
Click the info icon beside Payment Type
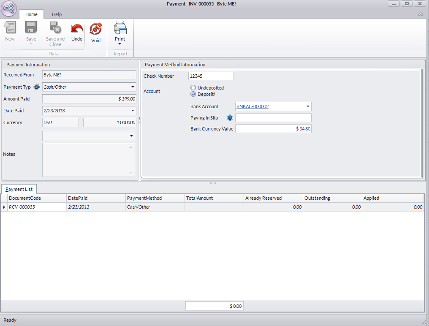[37, 87]
